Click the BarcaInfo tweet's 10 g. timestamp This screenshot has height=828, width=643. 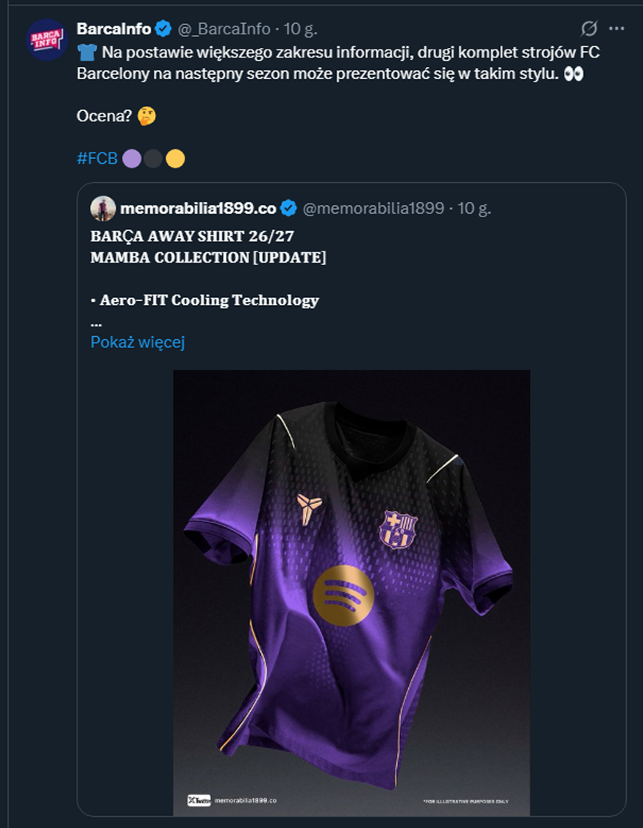point(300,30)
